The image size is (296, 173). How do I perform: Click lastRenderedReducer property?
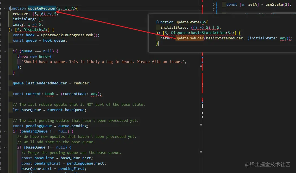(47, 83)
